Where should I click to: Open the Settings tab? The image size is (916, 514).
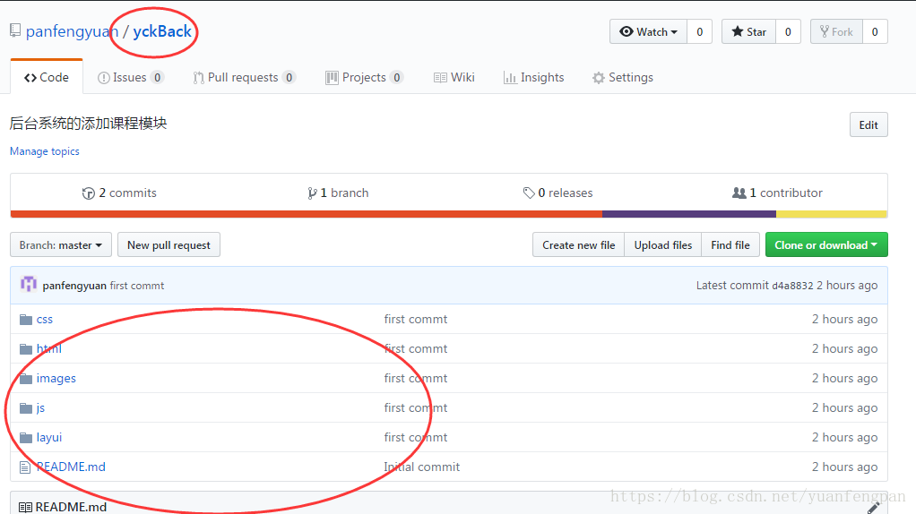pyautogui.click(x=623, y=77)
